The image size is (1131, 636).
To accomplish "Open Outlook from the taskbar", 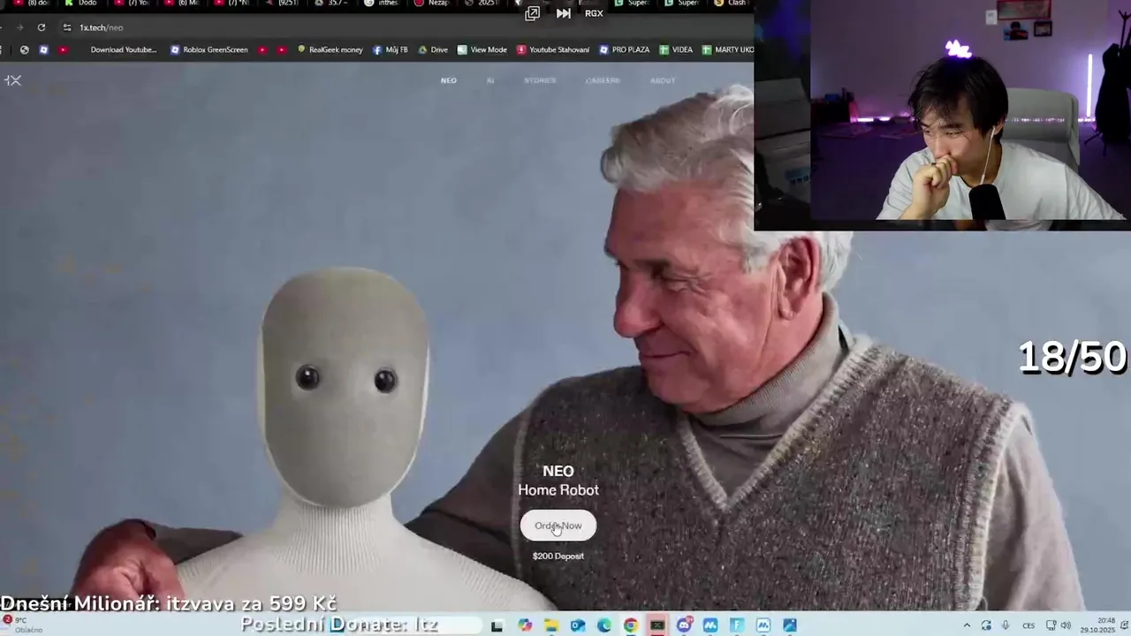I will tap(578, 625).
